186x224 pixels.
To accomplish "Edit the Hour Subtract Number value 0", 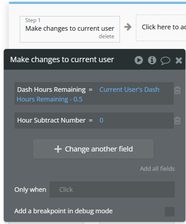I will click(101, 120).
